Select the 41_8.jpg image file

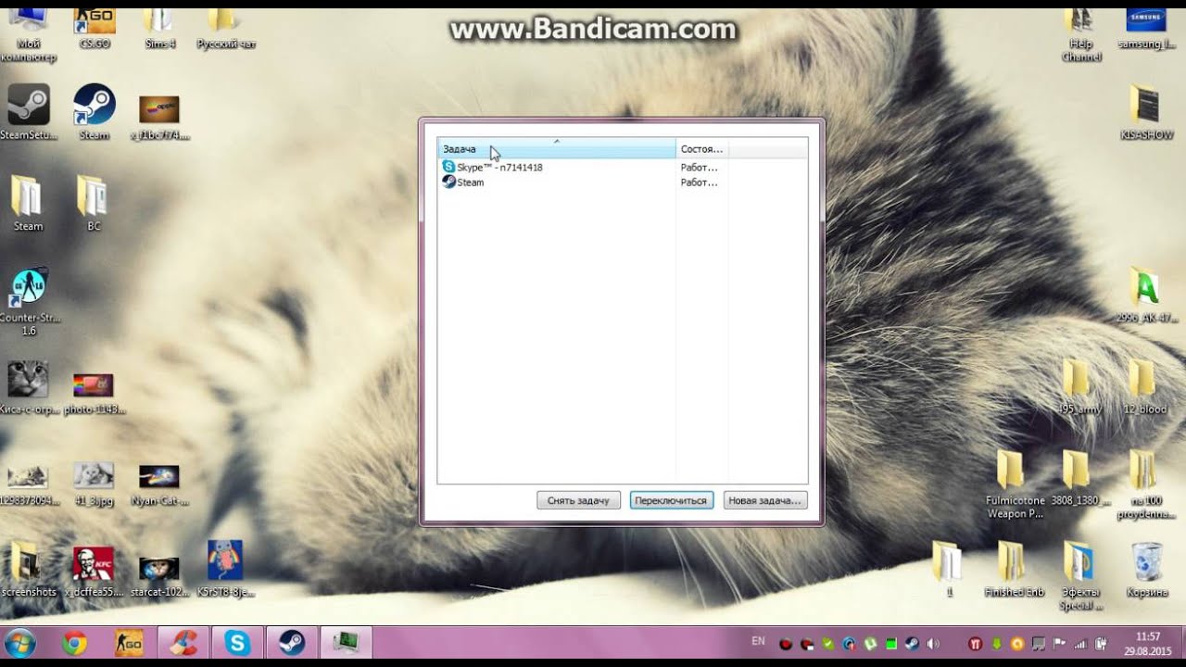click(x=94, y=484)
